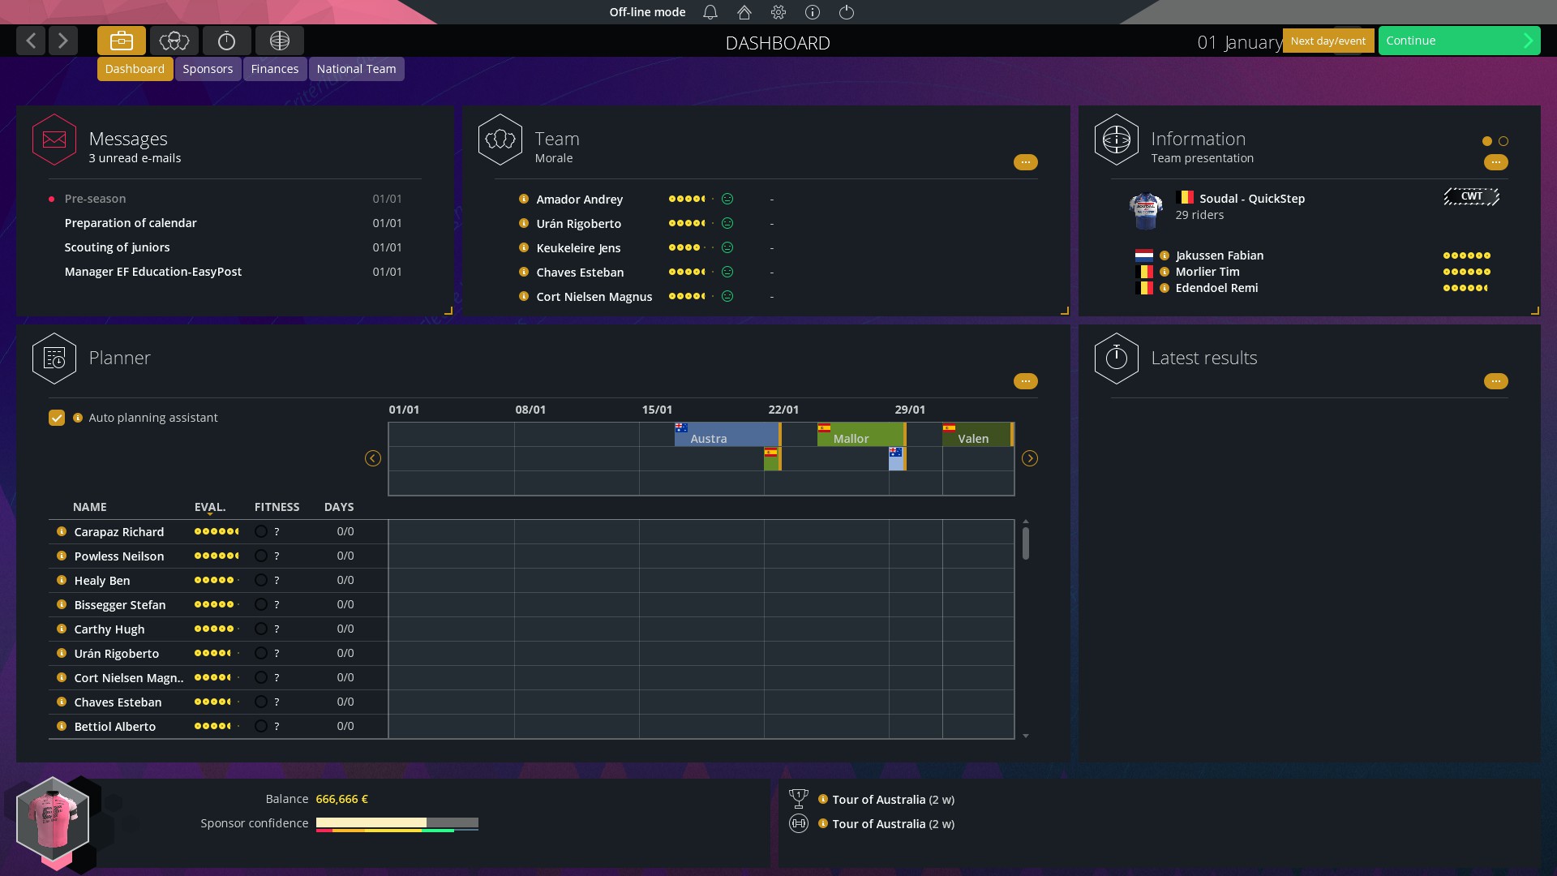Click the planner scrollbar down arrow
The width and height of the screenshot is (1557, 876).
coord(1026,736)
